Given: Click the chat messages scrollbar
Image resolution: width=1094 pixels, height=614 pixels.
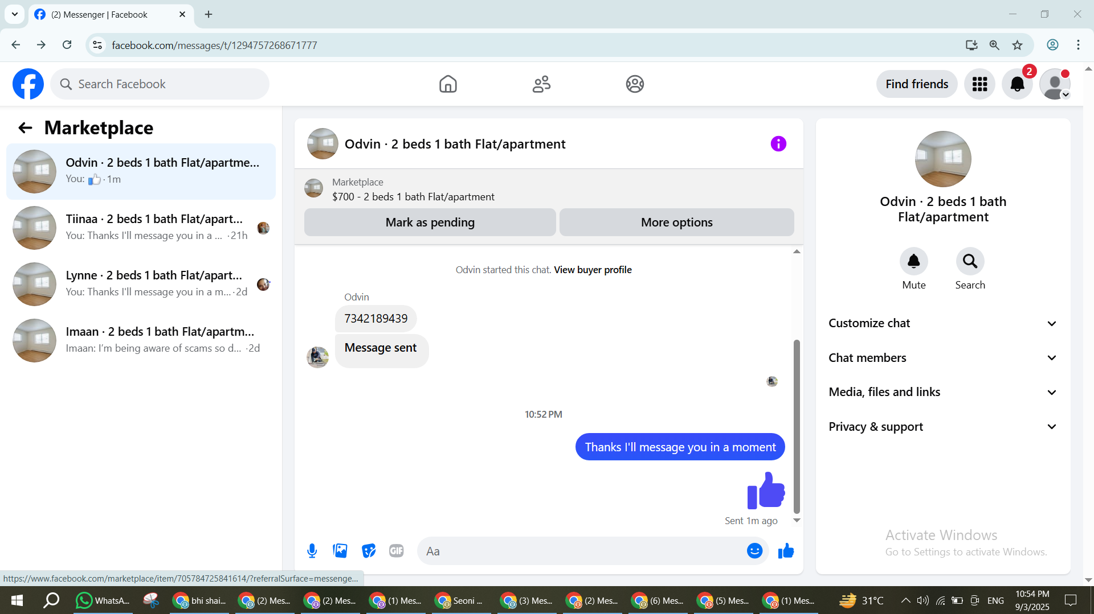Looking at the screenshot, I should pyautogui.click(x=797, y=426).
